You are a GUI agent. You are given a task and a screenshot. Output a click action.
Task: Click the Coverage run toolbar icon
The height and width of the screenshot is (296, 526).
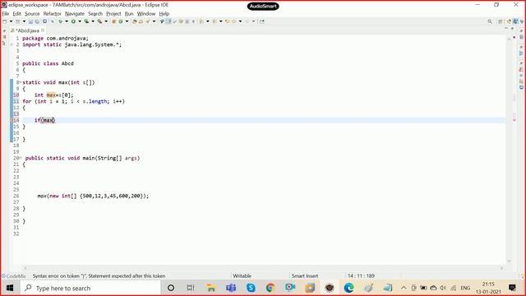pos(86,21)
